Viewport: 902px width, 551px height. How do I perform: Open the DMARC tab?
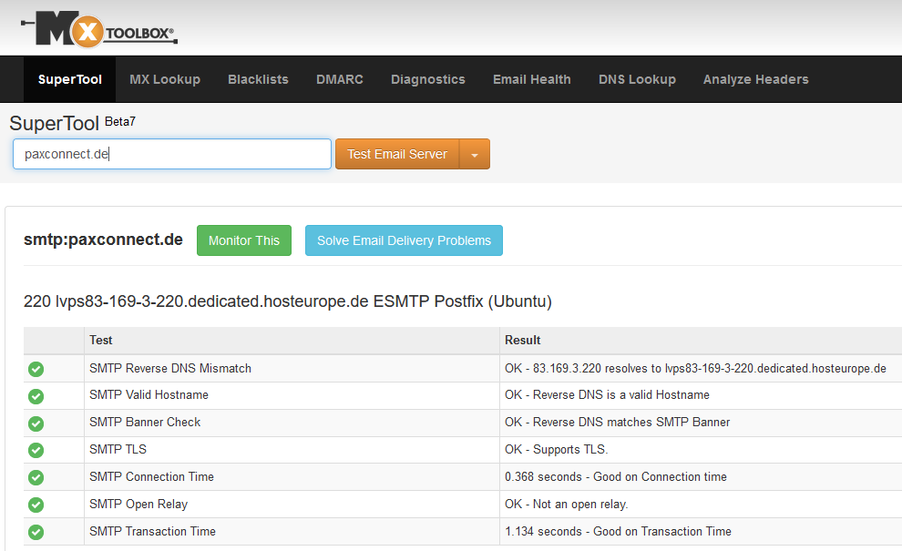(x=340, y=79)
